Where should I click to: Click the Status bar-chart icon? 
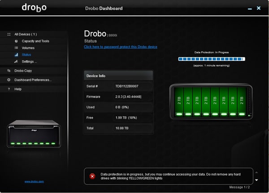(x=16, y=55)
